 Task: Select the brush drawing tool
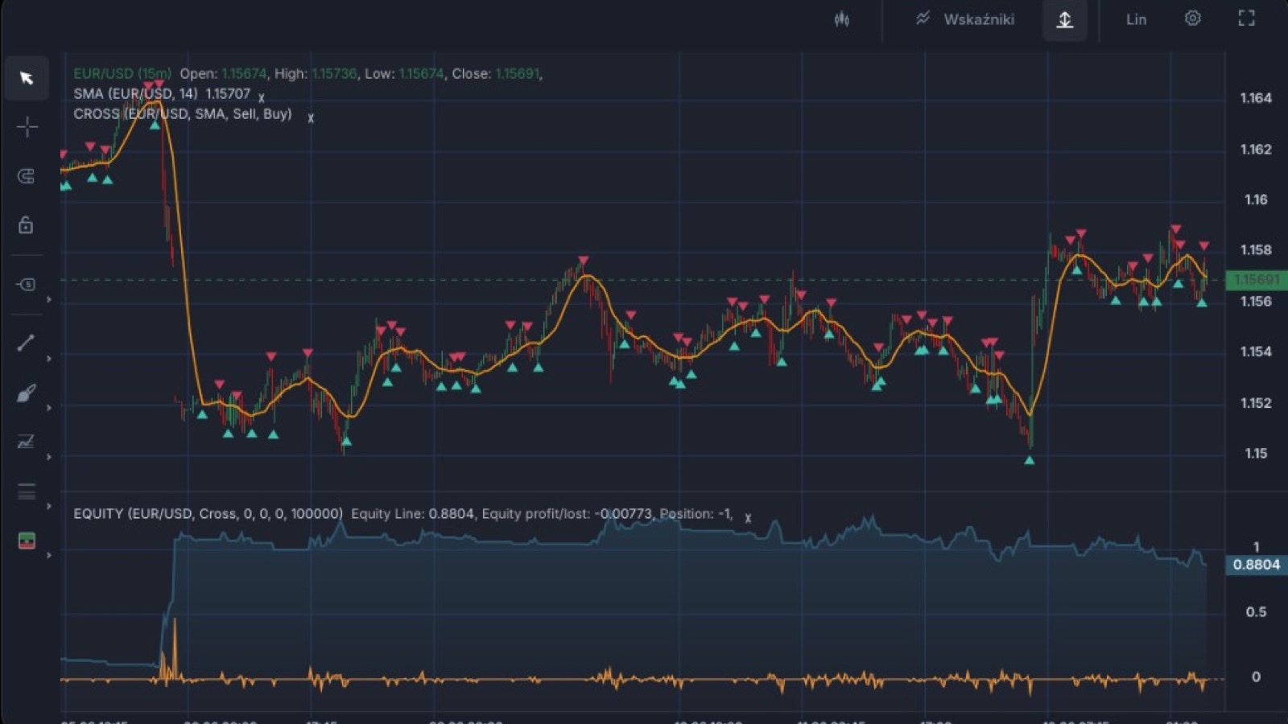(27, 393)
